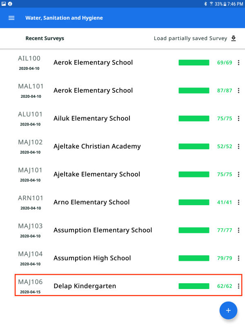This screenshot has width=245, height=327.
Task: Tap Water, Sanitation and Hygiene title
Action: tap(64, 18)
